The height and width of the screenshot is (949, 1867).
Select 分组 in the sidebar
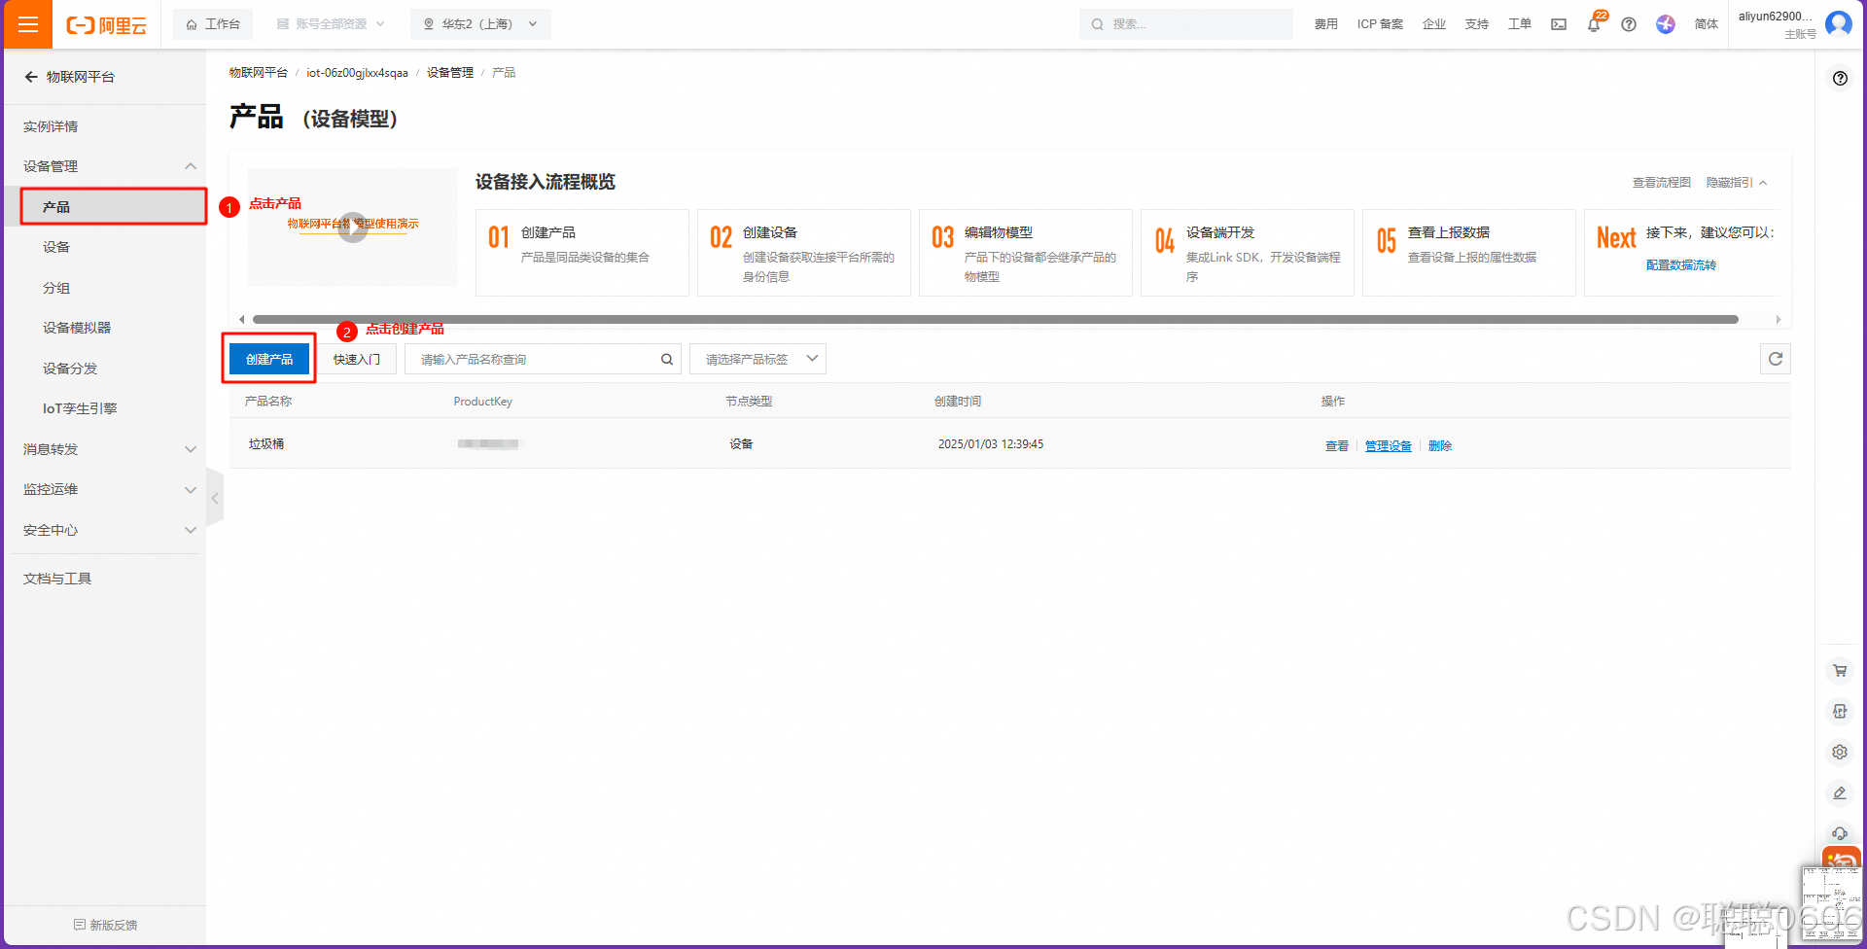tap(56, 288)
